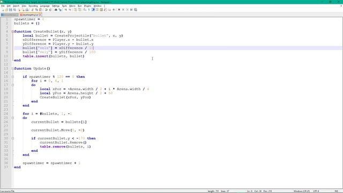Click the Close document toolbar icon
The image size is (343, 193).
pyautogui.click(x=19, y=10)
